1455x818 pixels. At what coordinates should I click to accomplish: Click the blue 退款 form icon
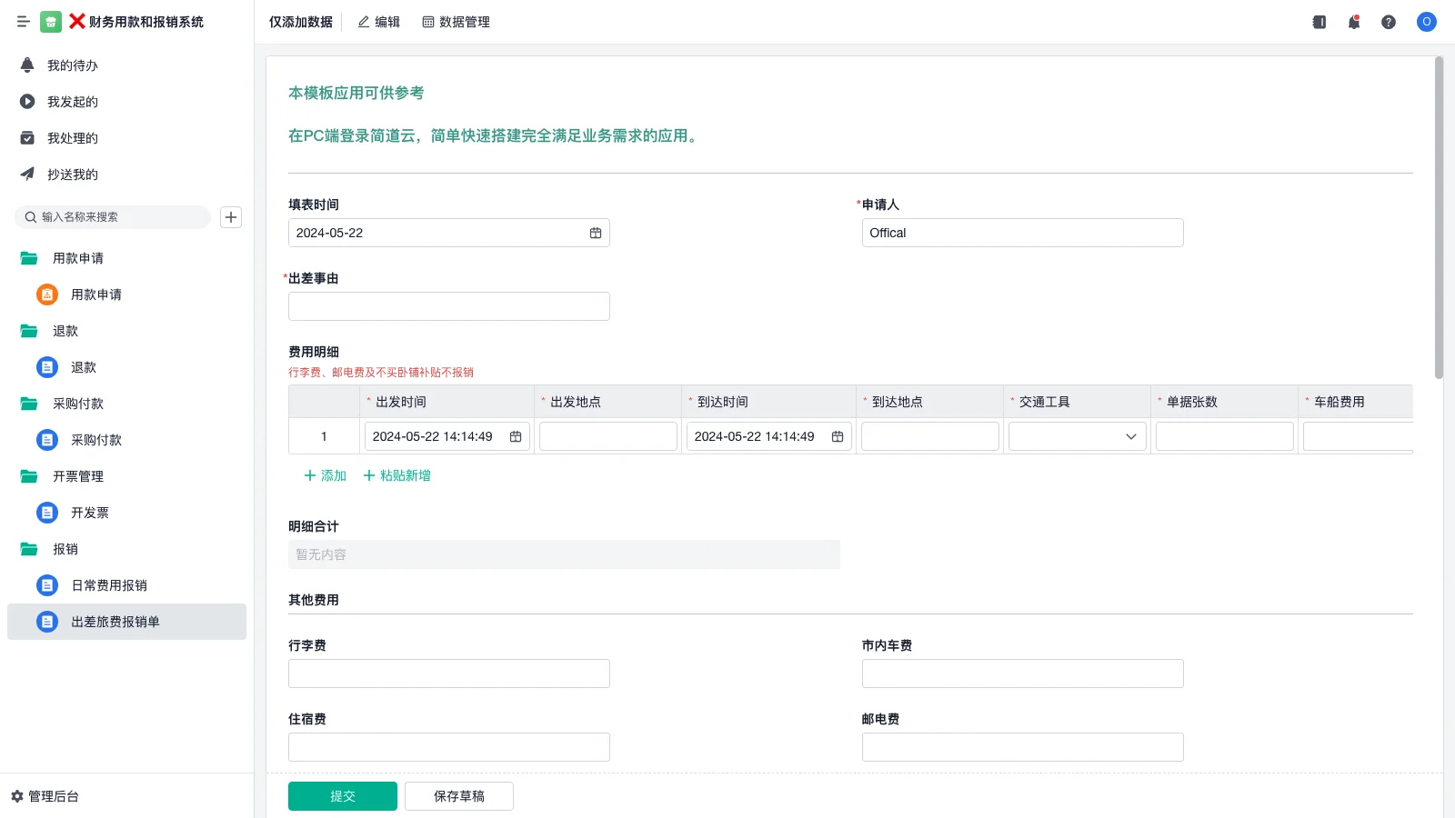(x=47, y=367)
